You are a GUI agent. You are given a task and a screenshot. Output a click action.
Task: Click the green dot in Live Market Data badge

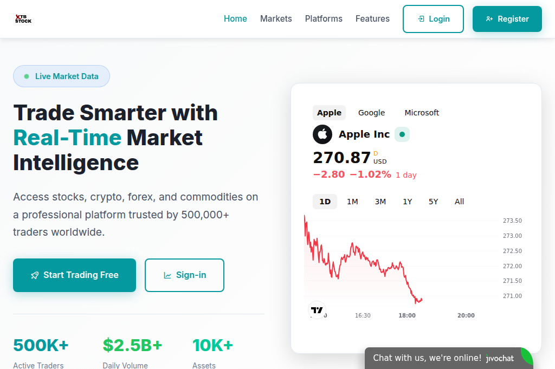coord(26,76)
